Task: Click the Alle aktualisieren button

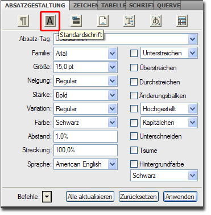Action: click(90, 197)
